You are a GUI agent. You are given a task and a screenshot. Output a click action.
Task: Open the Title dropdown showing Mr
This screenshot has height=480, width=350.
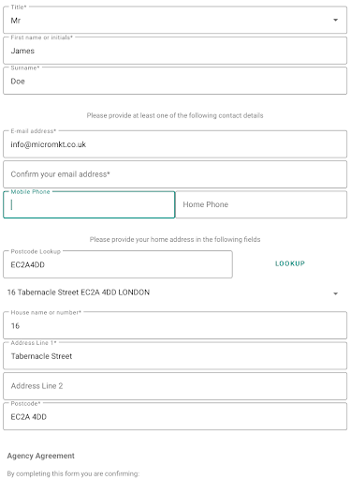point(175,20)
